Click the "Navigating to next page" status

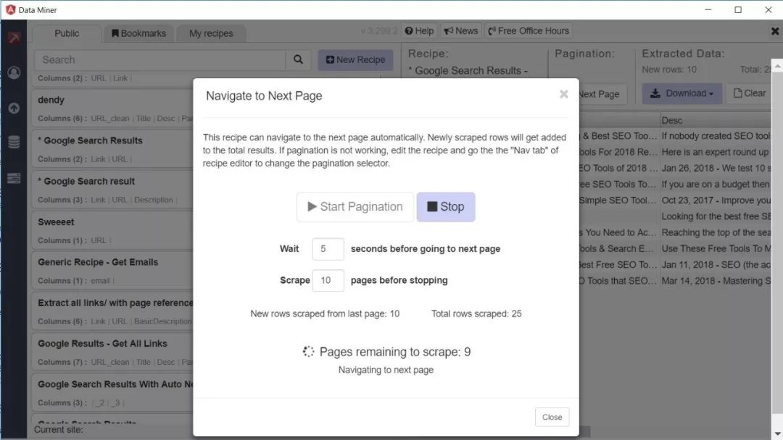386,371
